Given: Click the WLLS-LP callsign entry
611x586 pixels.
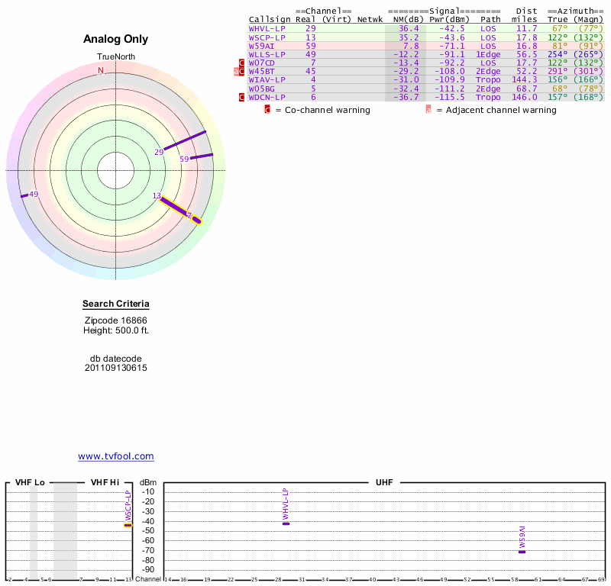Looking at the screenshot, I should [x=267, y=54].
